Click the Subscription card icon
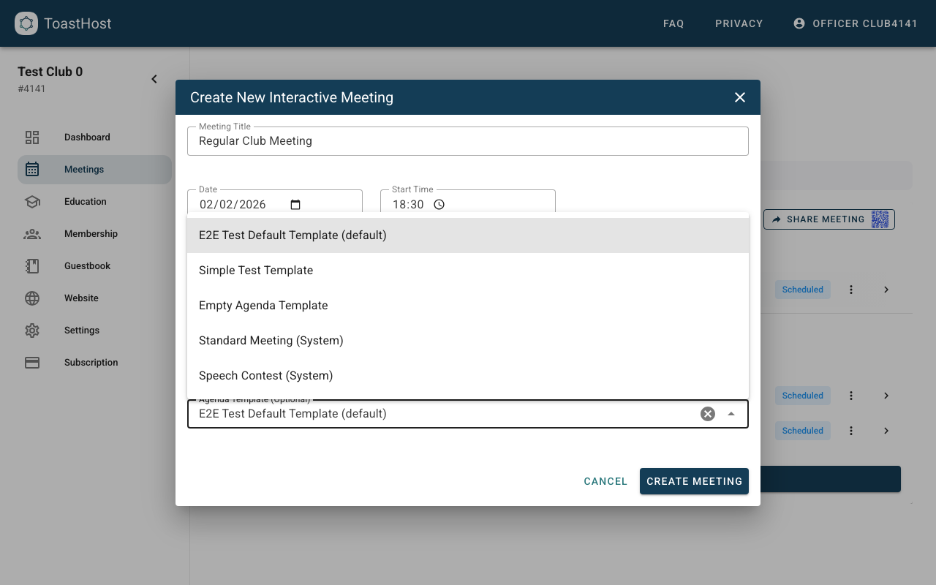Viewport: 936px width, 585px height. (x=31, y=362)
